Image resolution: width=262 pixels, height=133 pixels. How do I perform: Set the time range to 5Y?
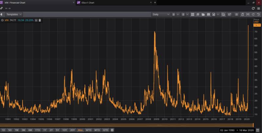(58, 130)
